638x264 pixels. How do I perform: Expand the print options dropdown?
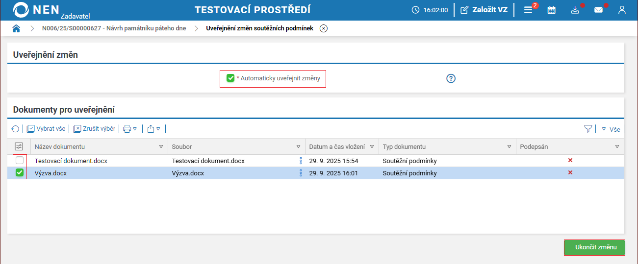point(129,129)
